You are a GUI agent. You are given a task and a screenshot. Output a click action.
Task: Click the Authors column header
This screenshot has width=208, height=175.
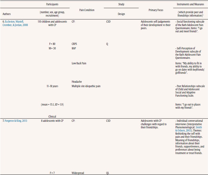coord(7,14)
